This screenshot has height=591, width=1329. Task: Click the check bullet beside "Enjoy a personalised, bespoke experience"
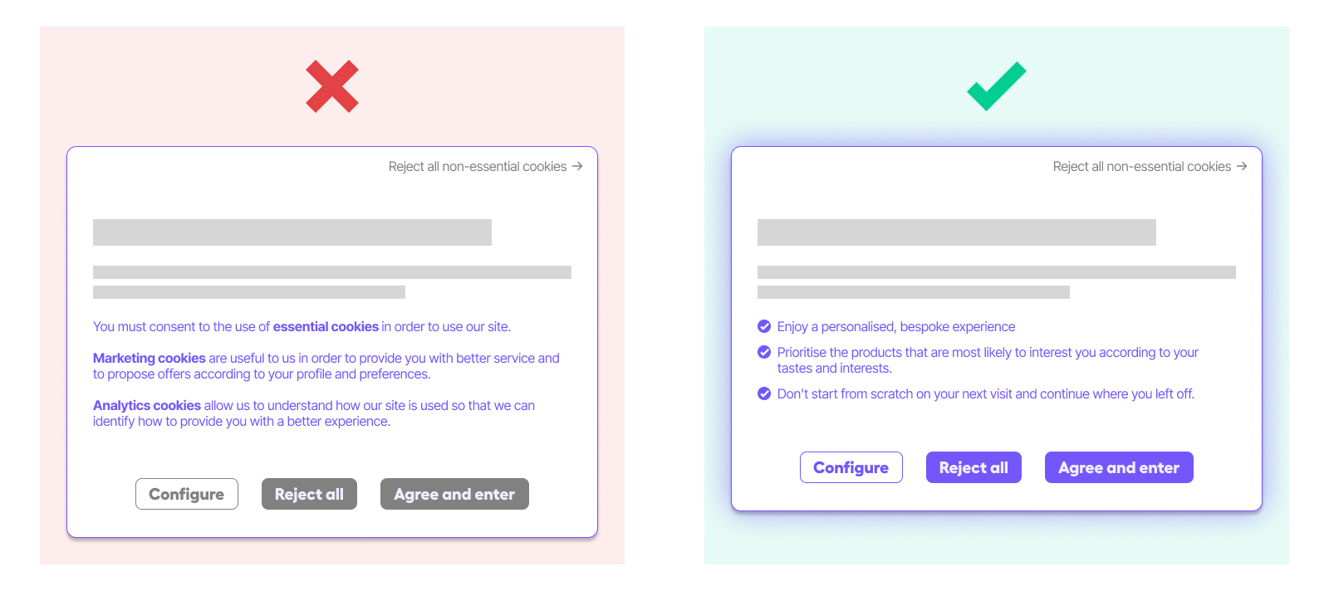click(x=764, y=326)
